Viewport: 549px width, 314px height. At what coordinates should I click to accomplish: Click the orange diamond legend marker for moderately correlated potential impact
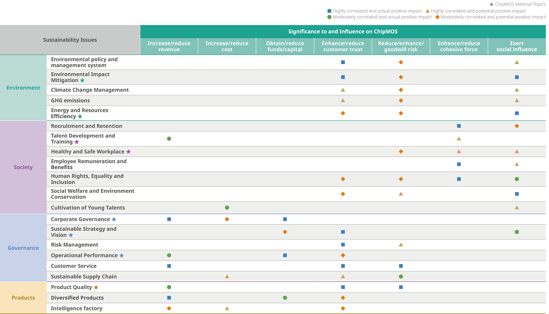437,17
